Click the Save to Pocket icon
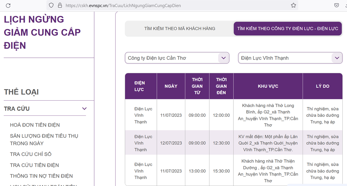The height and width of the screenshot is (186, 347). pos(336,5)
